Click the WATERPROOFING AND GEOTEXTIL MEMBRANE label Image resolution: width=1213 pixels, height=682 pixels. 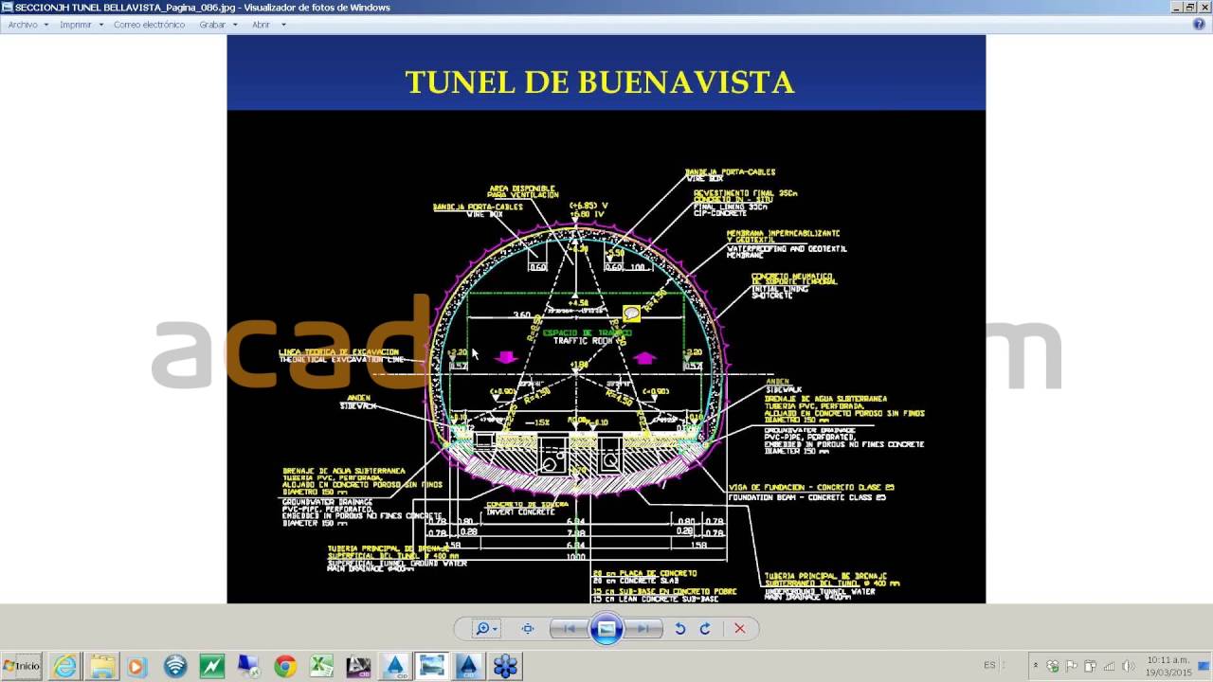pyautogui.click(x=787, y=252)
